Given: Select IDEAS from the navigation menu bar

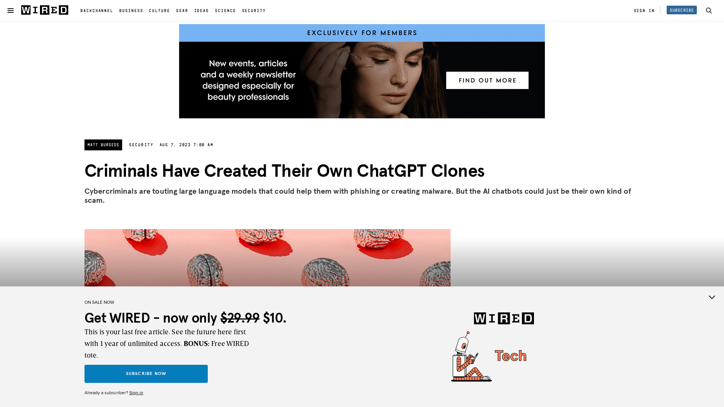Looking at the screenshot, I should (x=201, y=11).
